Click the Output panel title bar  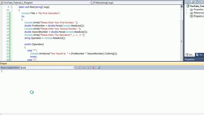tap(102, 64)
